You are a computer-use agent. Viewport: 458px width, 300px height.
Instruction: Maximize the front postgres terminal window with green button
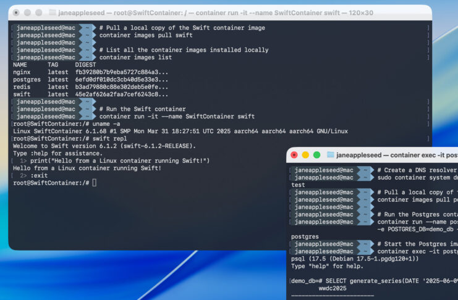pyautogui.click(x=317, y=155)
